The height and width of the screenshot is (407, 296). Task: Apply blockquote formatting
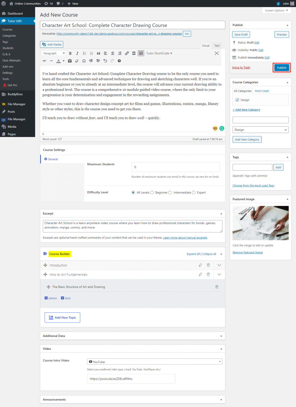tap(98, 53)
